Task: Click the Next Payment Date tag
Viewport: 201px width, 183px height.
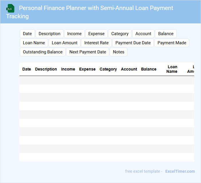Action: (88, 52)
